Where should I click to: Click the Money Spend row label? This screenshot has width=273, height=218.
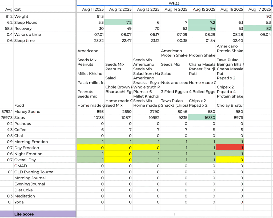coord(27,111)
